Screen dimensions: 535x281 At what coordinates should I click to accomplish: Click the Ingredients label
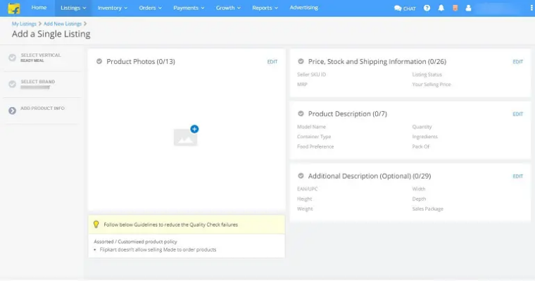pyautogui.click(x=424, y=137)
